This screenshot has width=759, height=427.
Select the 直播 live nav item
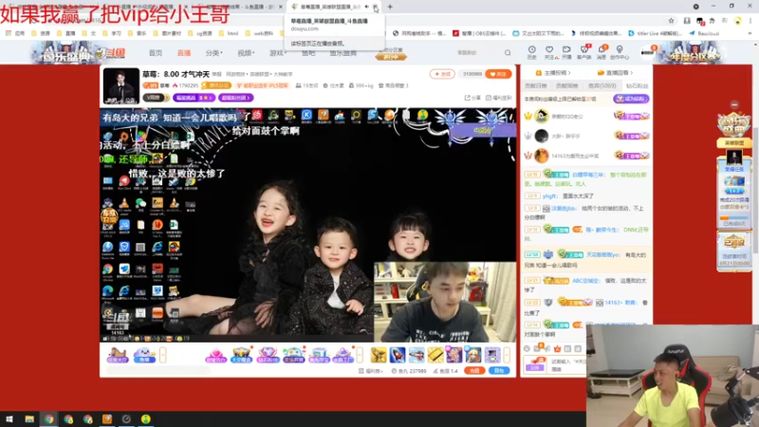coord(184,53)
